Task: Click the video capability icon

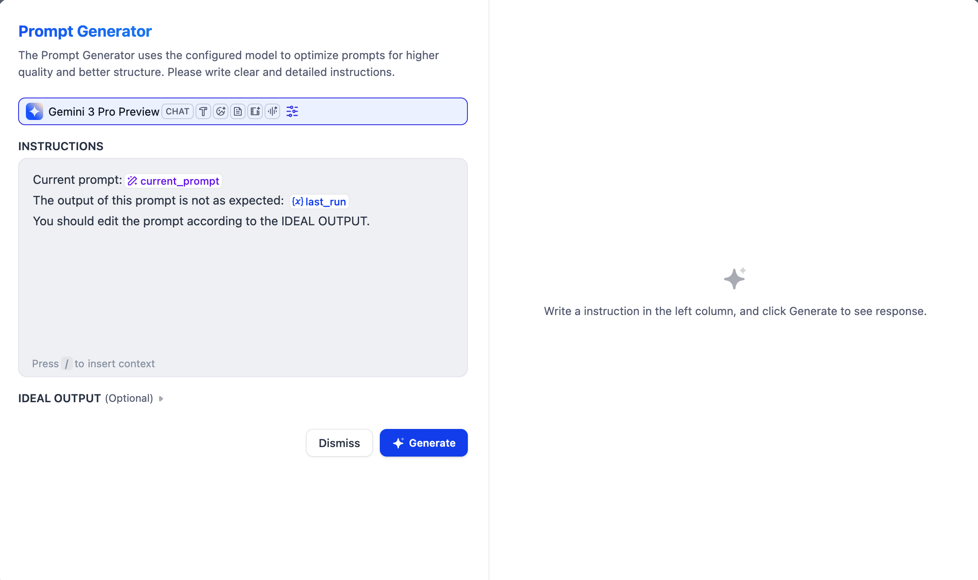Action: [x=255, y=111]
